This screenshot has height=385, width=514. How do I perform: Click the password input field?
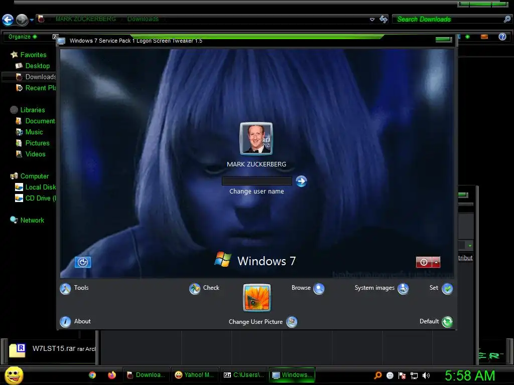pyautogui.click(x=256, y=181)
